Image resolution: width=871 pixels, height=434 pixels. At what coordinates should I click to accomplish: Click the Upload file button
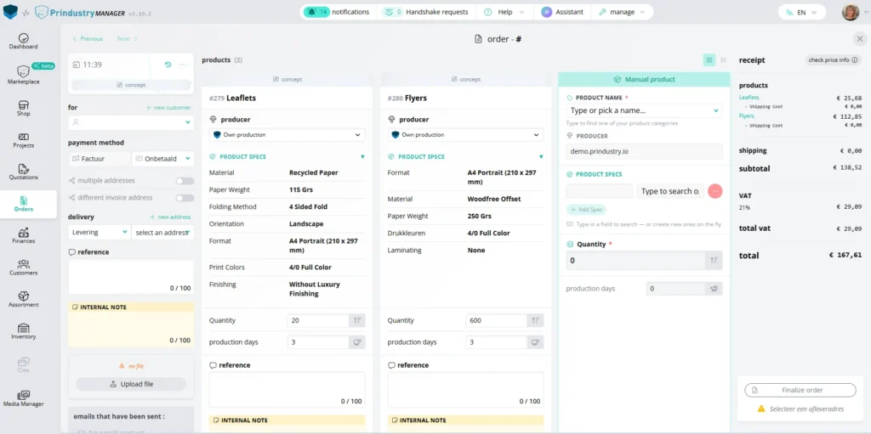click(x=131, y=384)
